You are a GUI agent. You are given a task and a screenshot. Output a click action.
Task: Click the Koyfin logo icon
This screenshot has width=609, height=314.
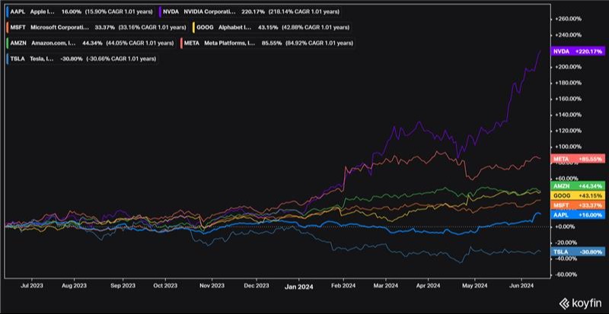coord(564,303)
